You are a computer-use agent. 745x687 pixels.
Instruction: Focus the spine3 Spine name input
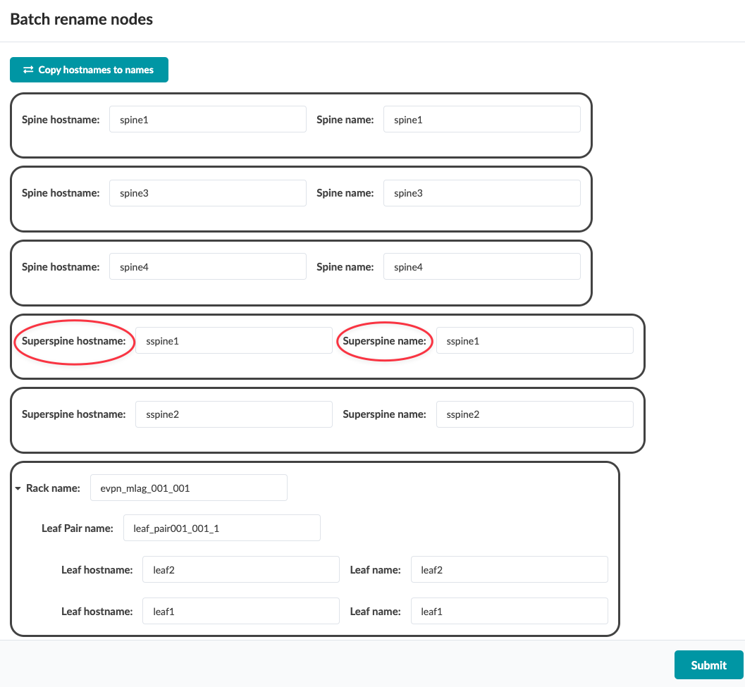tap(481, 193)
